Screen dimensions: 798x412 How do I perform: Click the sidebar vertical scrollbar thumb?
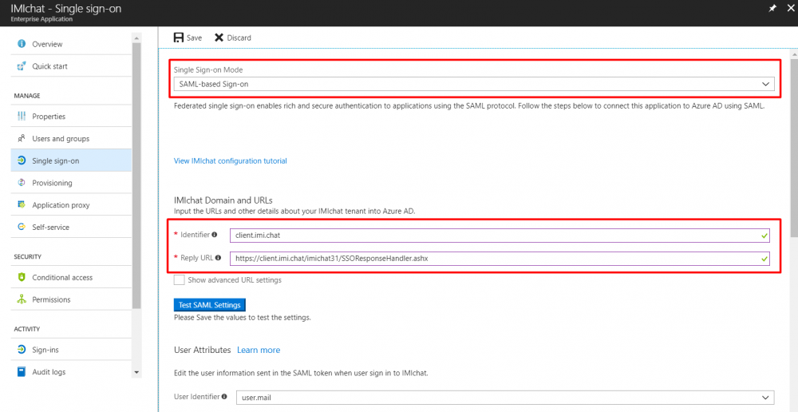[x=136, y=176]
